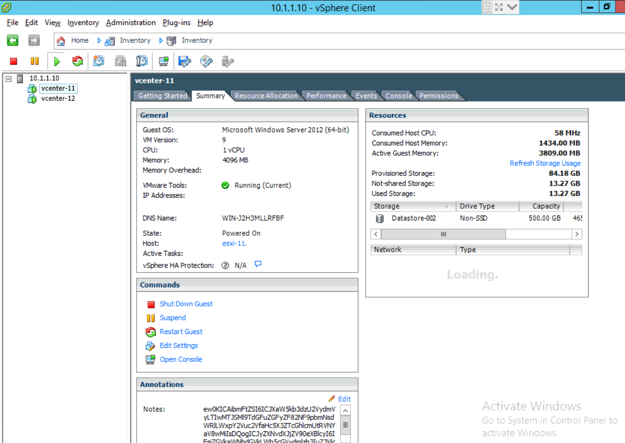Open the workspace layout dropdown near window controls
The width and height of the screenshot is (625, 443).
(511, 7)
